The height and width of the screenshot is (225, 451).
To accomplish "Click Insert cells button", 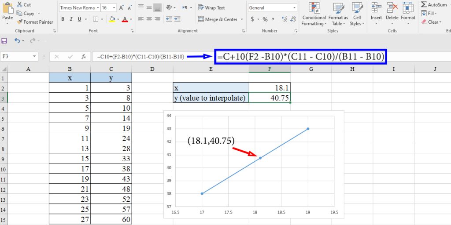I will [376, 14].
